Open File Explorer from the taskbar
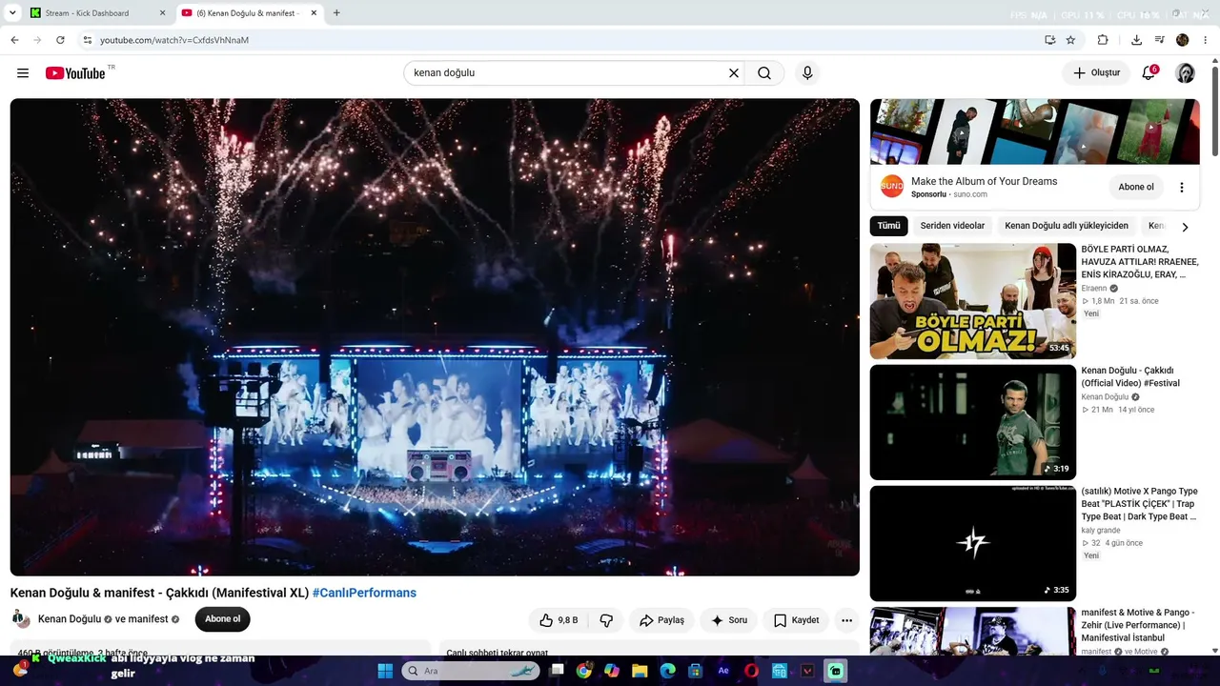Image resolution: width=1220 pixels, height=686 pixels. (x=640, y=671)
